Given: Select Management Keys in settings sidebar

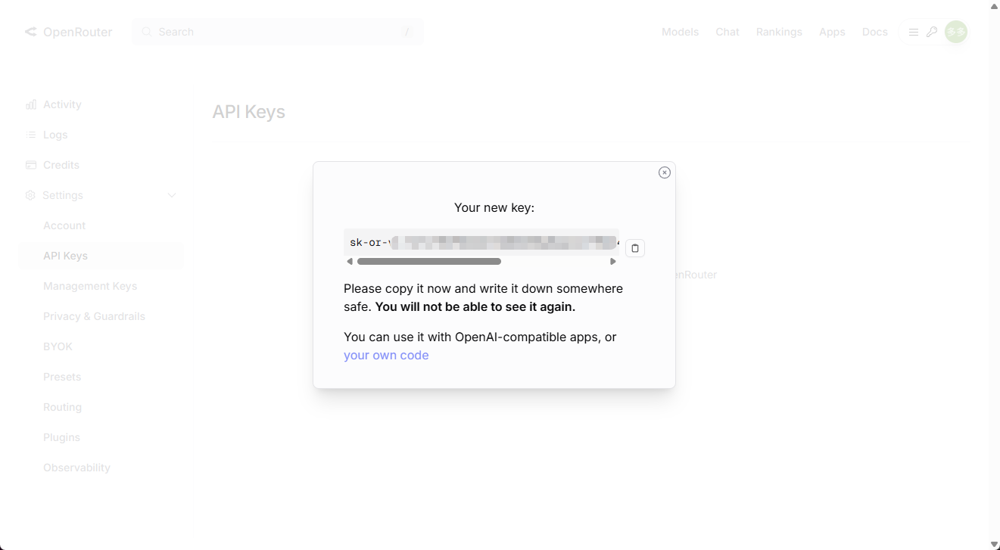Looking at the screenshot, I should [90, 286].
